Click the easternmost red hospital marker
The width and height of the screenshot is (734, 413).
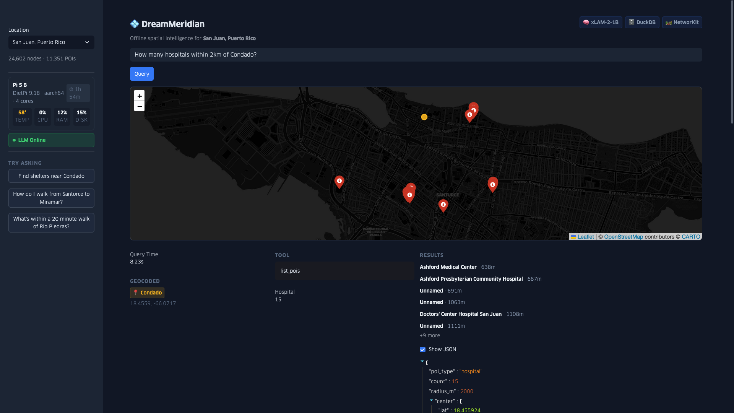[492, 184]
